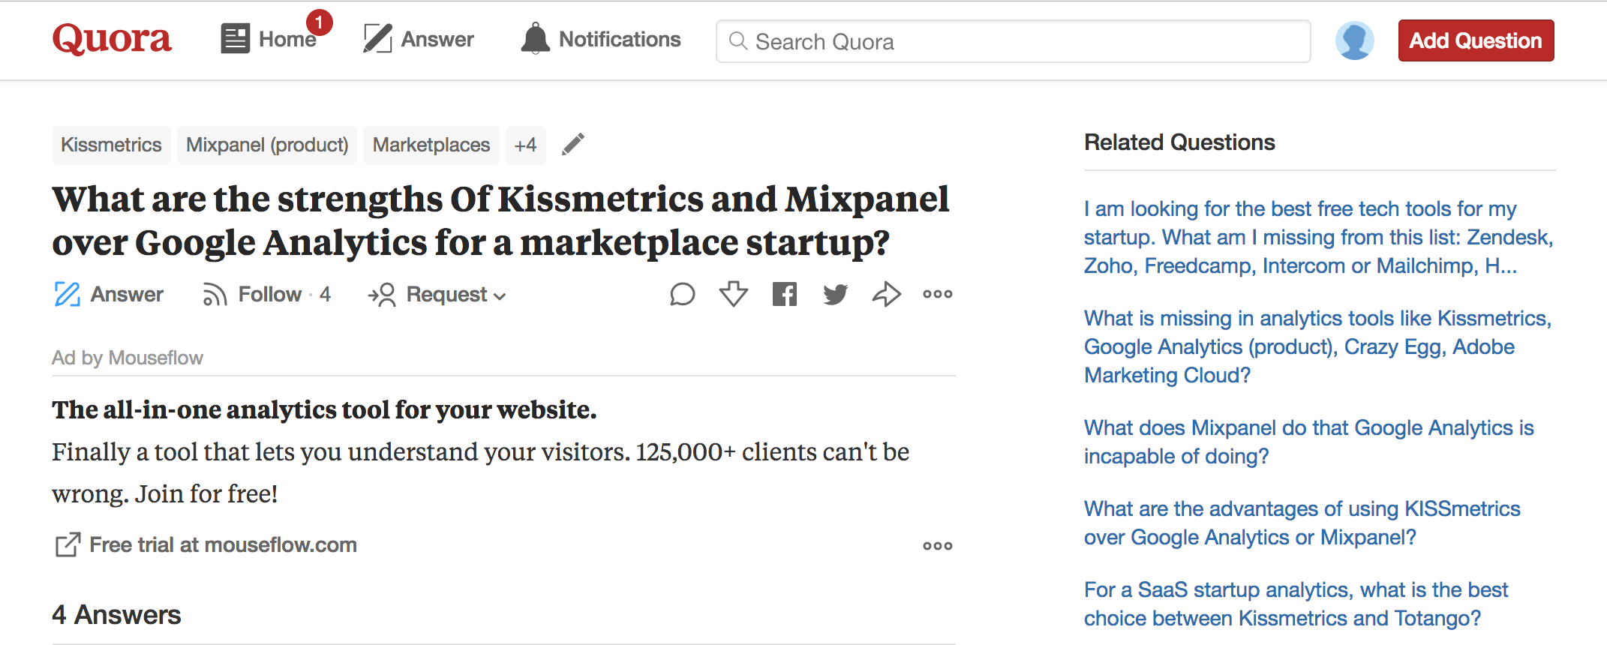Click the Quora logo
Screen dimensions: 1607x645
point(112,39)
